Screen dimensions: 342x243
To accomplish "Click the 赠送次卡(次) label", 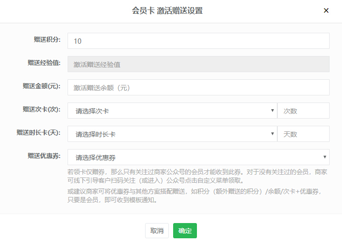I will pyautogui.click(x=42, y=110).
